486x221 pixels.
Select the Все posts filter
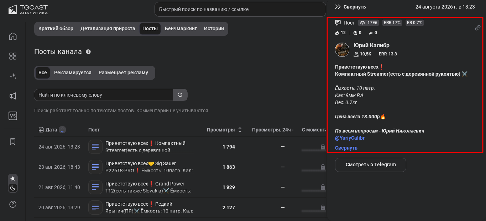[43, 72]
